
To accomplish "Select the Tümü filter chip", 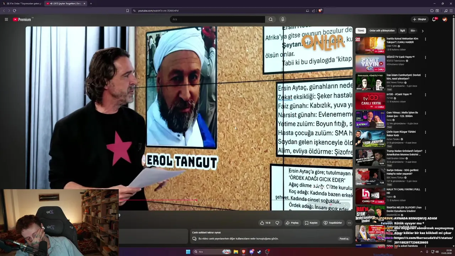I will [x=361, y=31].
